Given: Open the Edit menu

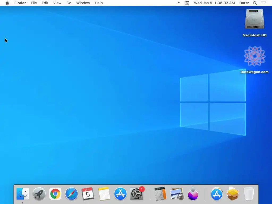Looking at the screenshot, I should pos(45,3).
